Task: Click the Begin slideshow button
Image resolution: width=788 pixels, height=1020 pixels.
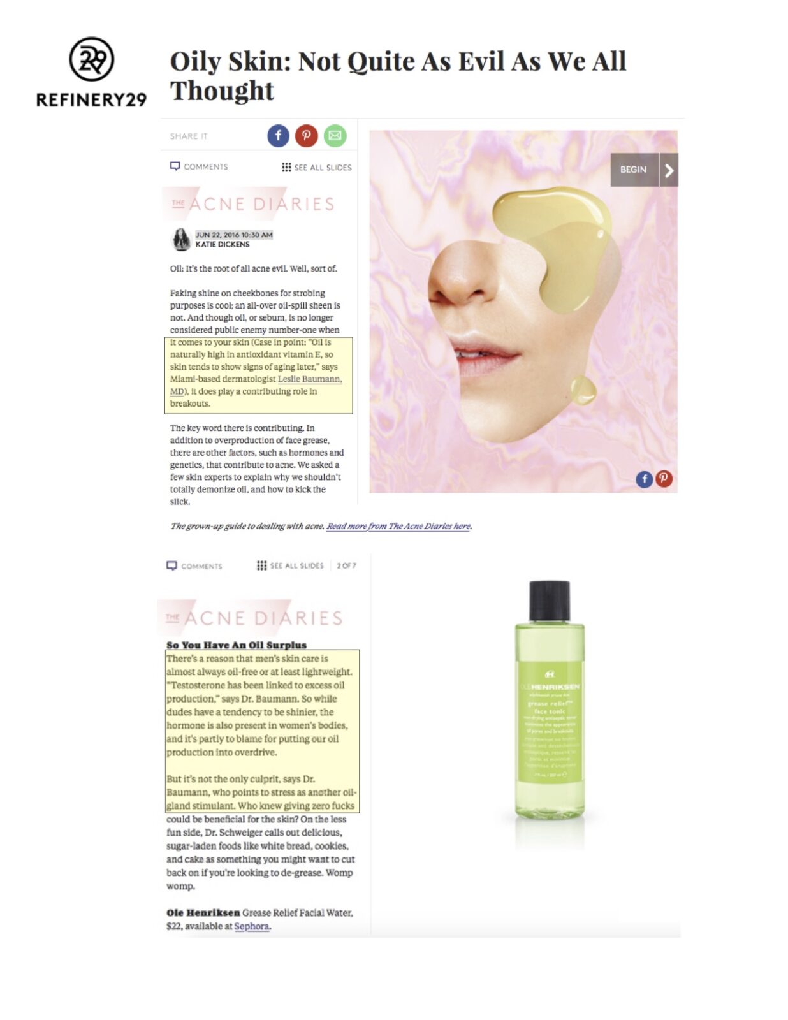Action: 634,170
